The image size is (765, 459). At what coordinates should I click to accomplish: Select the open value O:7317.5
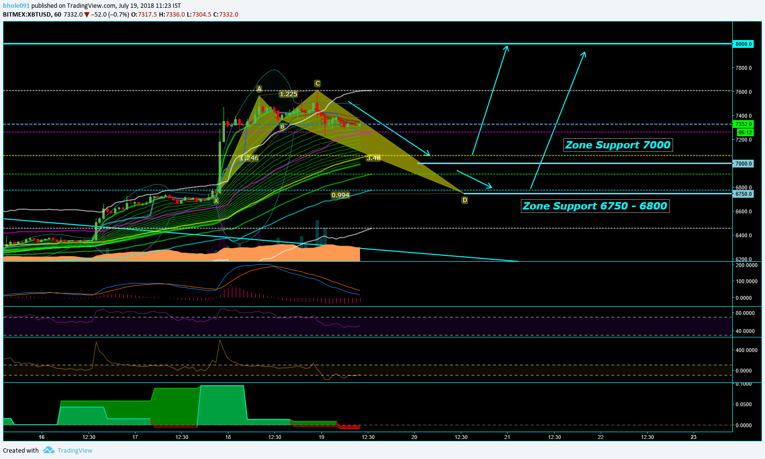144,15
